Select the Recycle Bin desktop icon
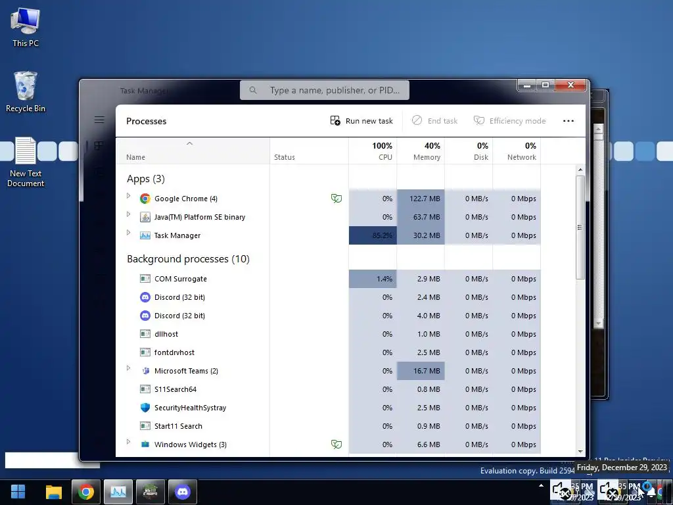 coord(26,92)
